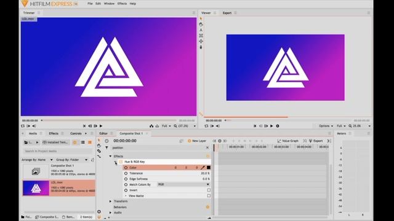This screenshot has width=394, height=221.
Task: Click the eyedropper for Color property
Action: [x=203, y=168]
